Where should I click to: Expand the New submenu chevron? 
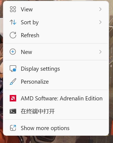point(100,52)
